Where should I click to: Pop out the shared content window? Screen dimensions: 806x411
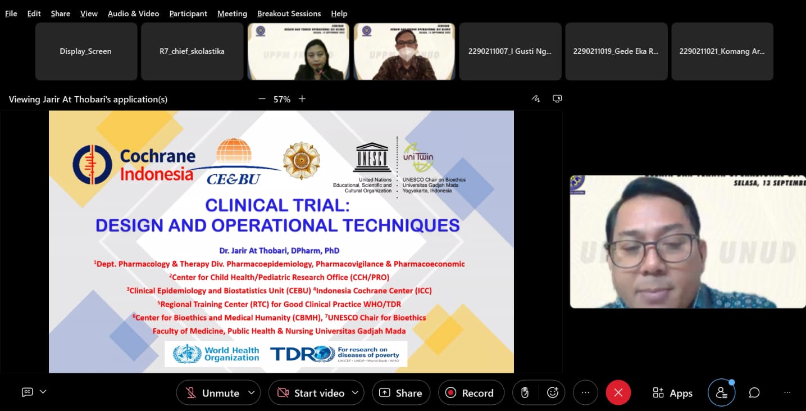557,98
